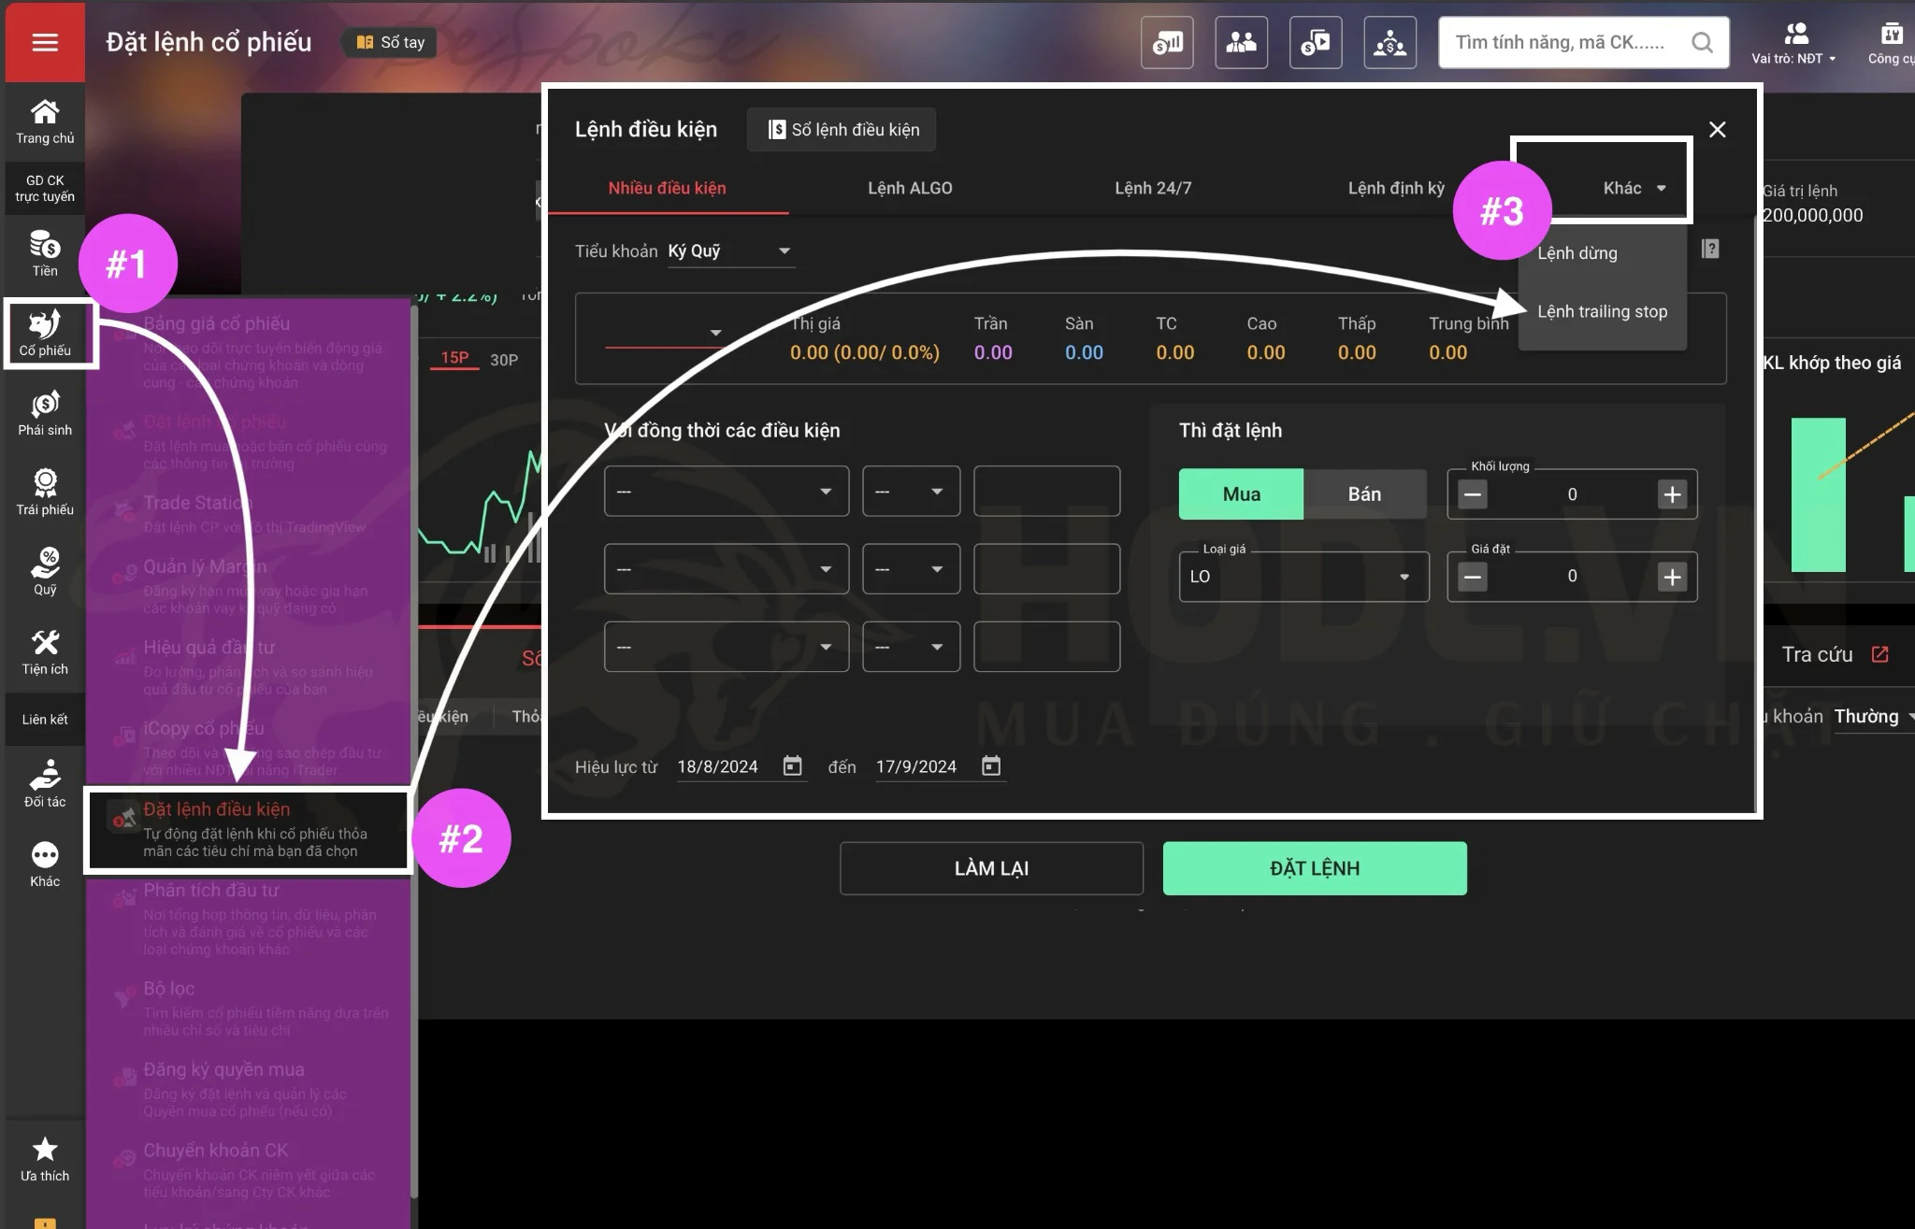Open the hamburger main menu
Screen dimensions: 1915x1229
pos(45,42)
